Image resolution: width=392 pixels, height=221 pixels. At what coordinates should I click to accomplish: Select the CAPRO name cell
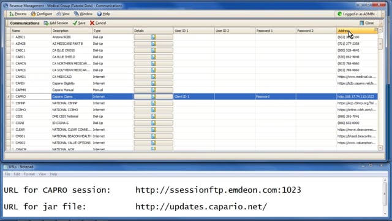[31, 96]
